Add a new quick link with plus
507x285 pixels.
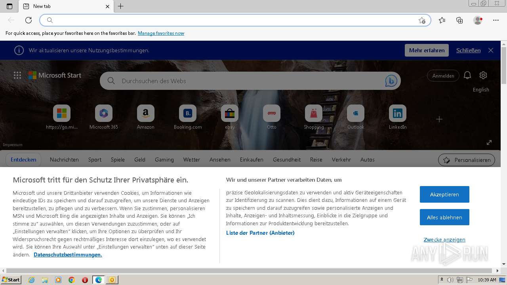click(x=439, y=119)
